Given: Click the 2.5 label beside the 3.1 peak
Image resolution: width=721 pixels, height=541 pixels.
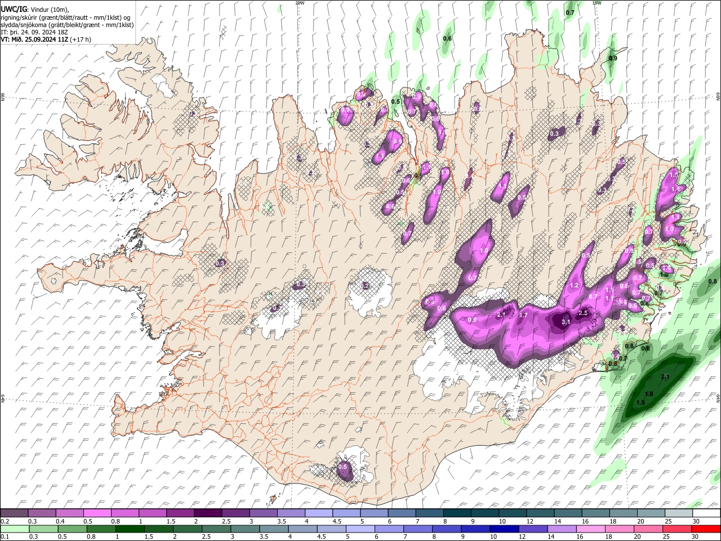Looking at the screenshot, I should click(583, 313).
